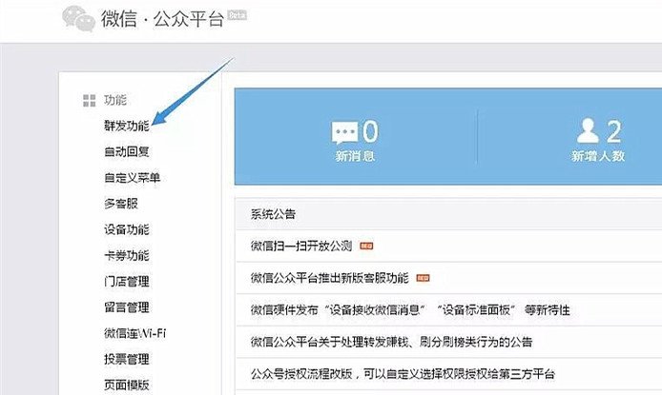662x395 pixels.
Task: Click the new followers person icon
Action: (588, 130)
